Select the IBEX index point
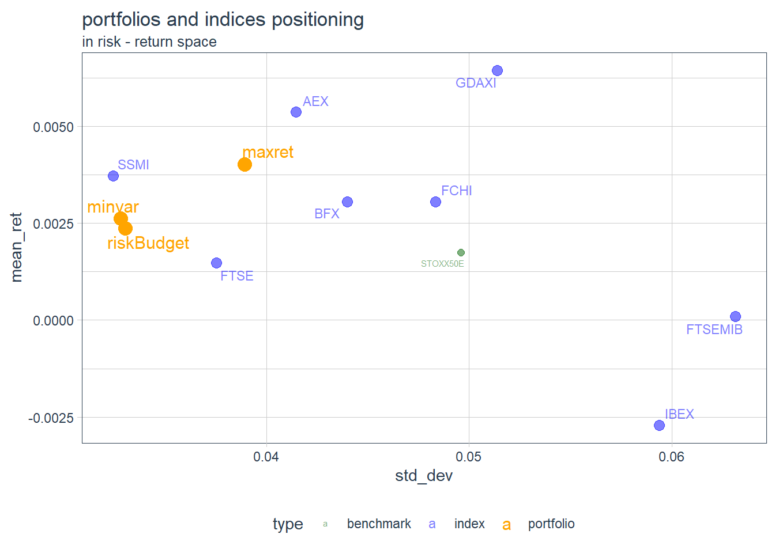 point(659,425)
